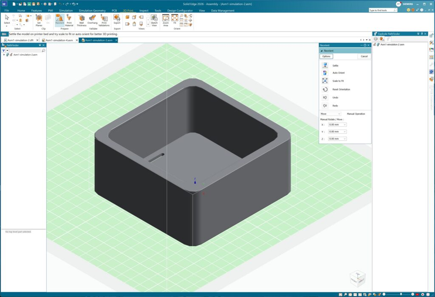Open the X value dropdown

345,125
